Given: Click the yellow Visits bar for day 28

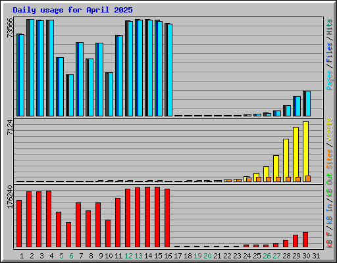Looking at the screenshot, I should [x=286, y=160].
